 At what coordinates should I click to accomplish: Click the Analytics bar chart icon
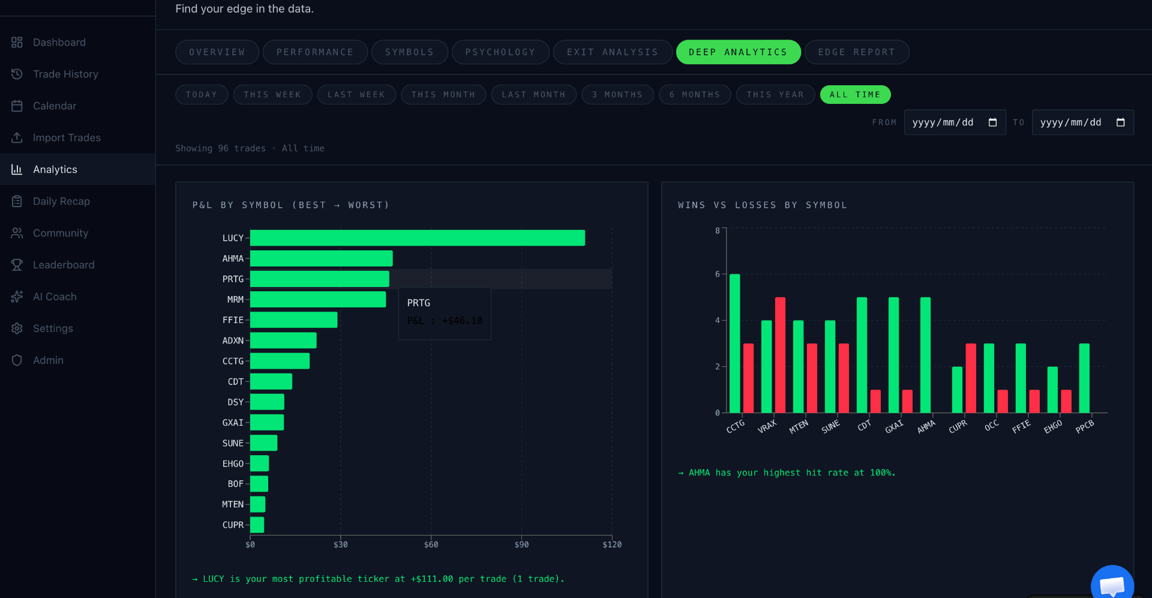(17, 169)
